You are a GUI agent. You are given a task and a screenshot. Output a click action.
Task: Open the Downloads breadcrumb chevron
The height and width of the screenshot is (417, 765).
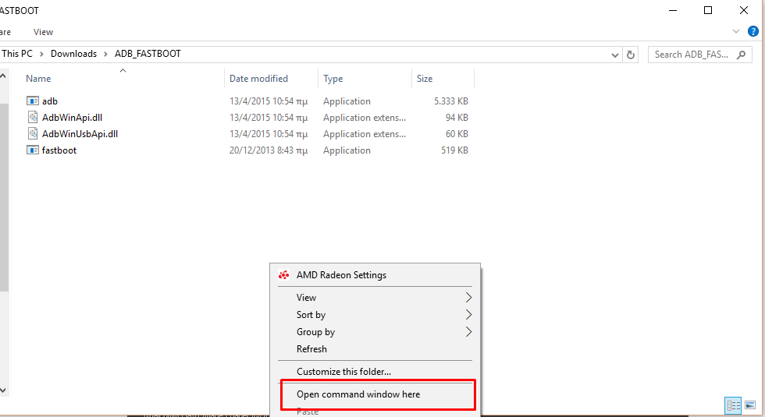point(105,54)
